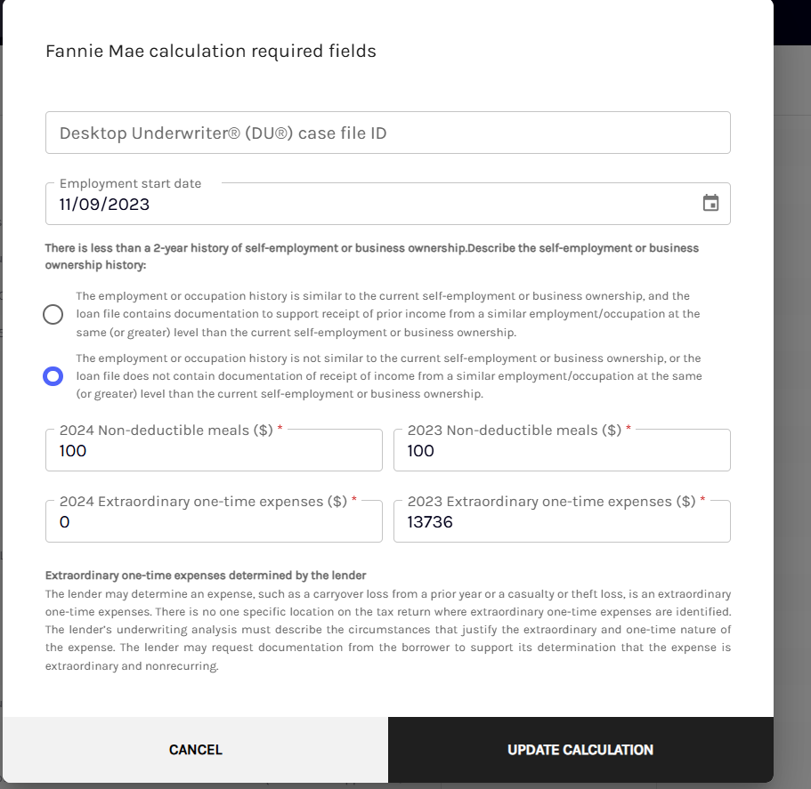Click the bold 2-year history question text

click(x=372, y=256)
